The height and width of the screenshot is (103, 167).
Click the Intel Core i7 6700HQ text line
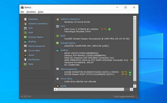pyautogui.click(x=81, y=29)
